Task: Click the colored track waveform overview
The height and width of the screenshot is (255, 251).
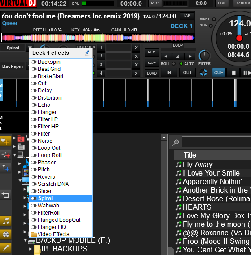Action: [98, 38]
